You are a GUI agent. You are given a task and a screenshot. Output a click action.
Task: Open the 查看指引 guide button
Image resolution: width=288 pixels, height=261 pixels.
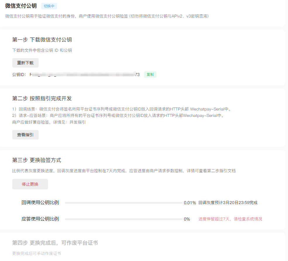pyautogui.click(x=25, y=135)
